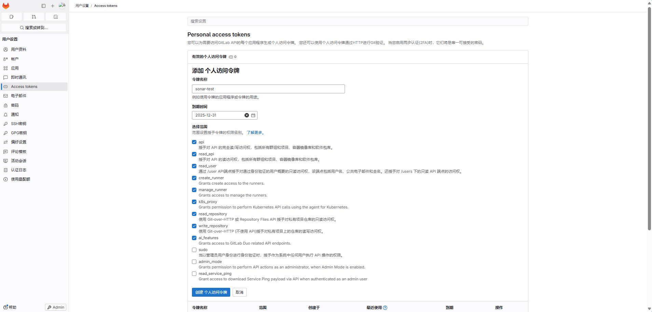This screenshot has height=312, width=652.
Task: Open 应用 in sidebar
Action: coord(34,68)
